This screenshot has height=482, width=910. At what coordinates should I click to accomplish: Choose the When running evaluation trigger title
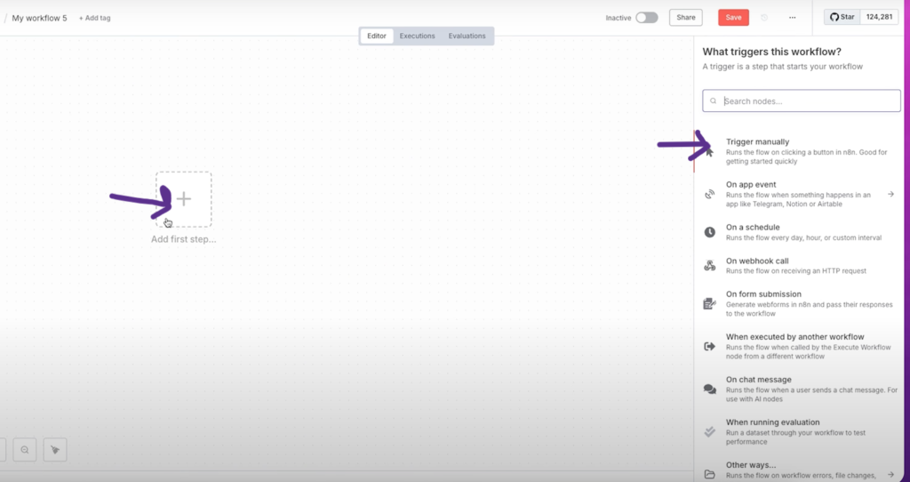coord(773,422)
